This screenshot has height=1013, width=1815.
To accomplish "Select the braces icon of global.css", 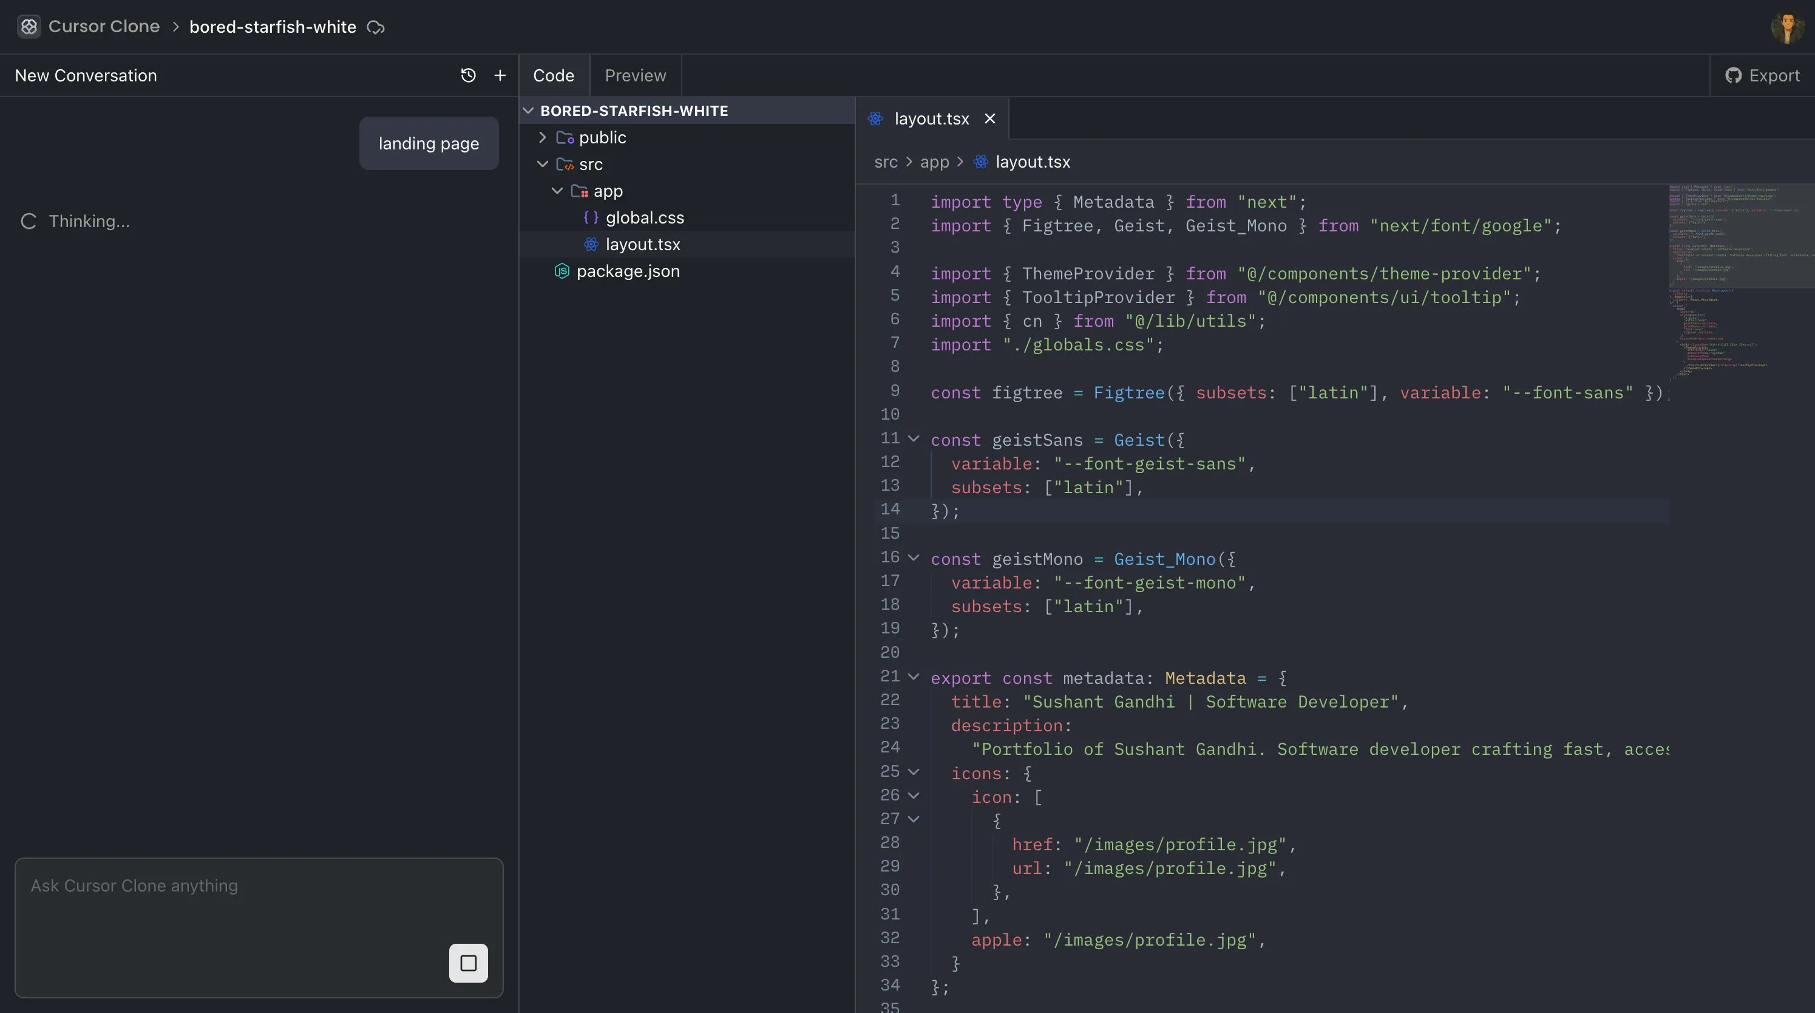I will pyautogui.click(x=591, y=218).
